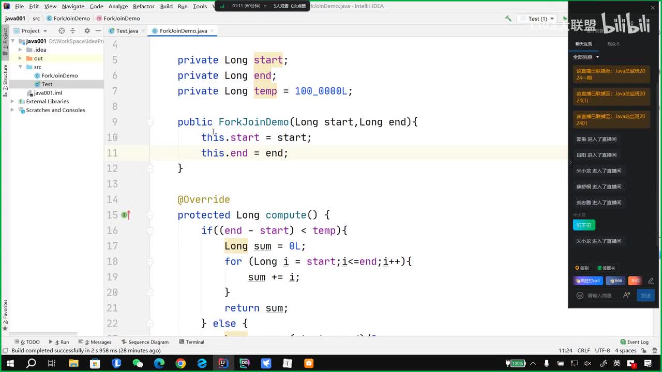The width and height of the screenshot is (662, 372).
Task: Open Google Chrome from the taskbar
Action: (x=180, y=363)
